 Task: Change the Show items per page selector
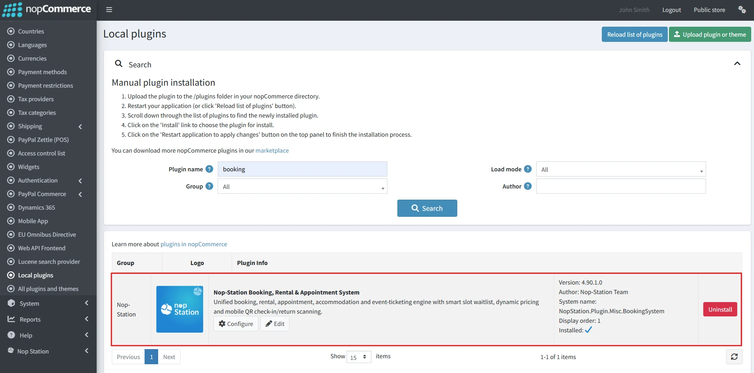[x=359, y=357]
